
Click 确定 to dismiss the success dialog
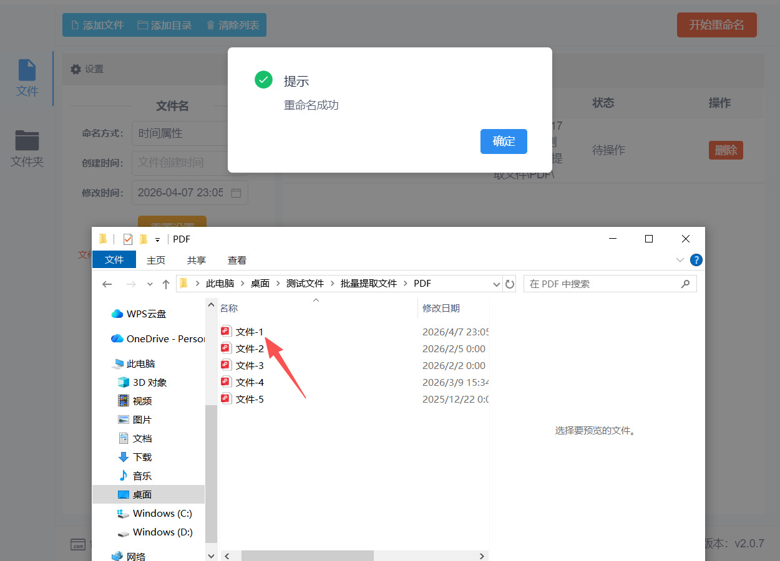(x=504, y=141)
